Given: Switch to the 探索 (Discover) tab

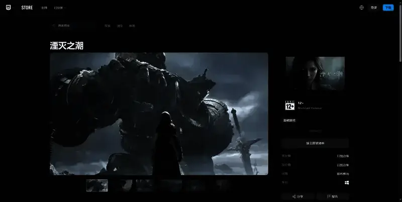Looking at the screenshot, I should 108,26.
